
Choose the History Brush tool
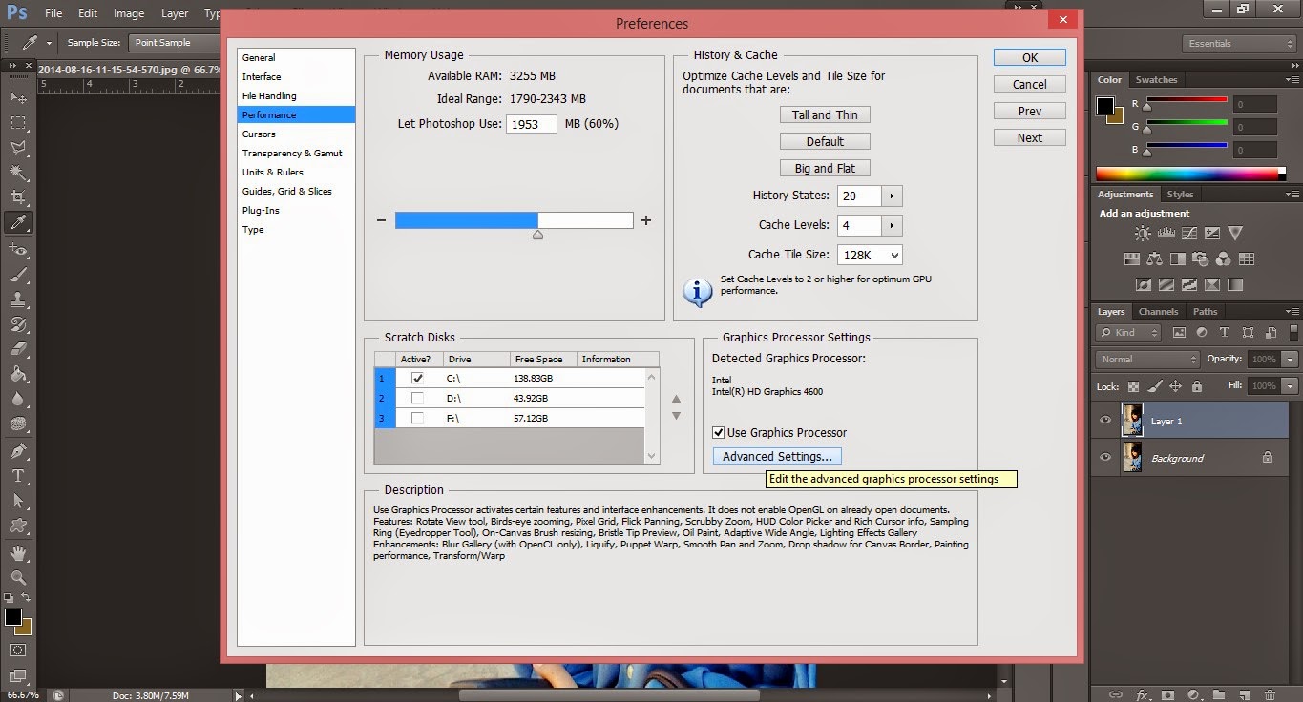pyautogui.click(x=17, y=323)
